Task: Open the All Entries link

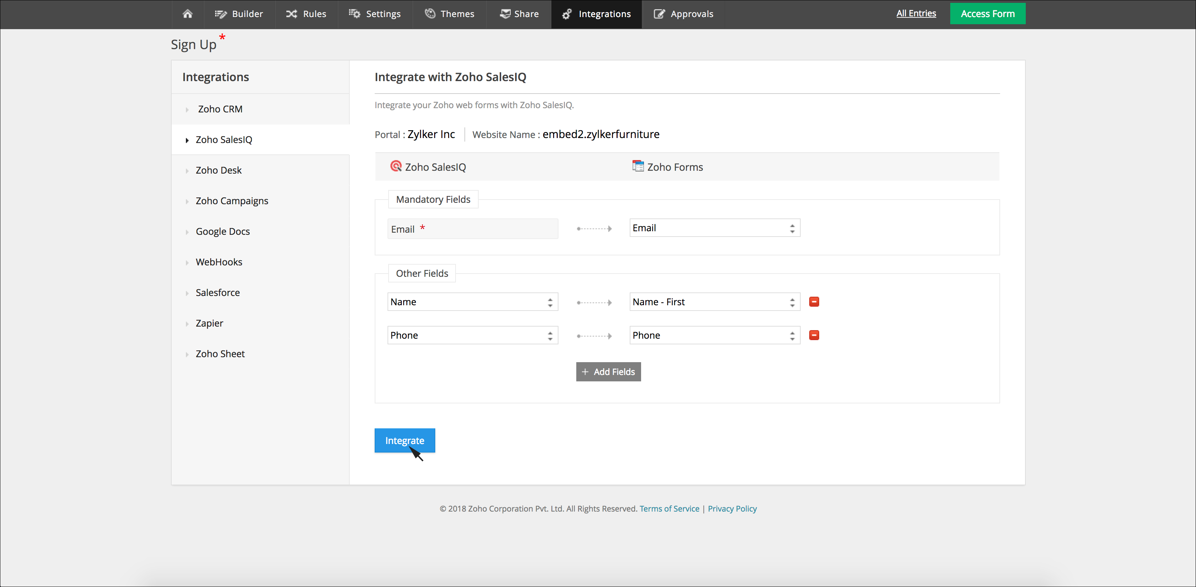Action: (916, 14)
